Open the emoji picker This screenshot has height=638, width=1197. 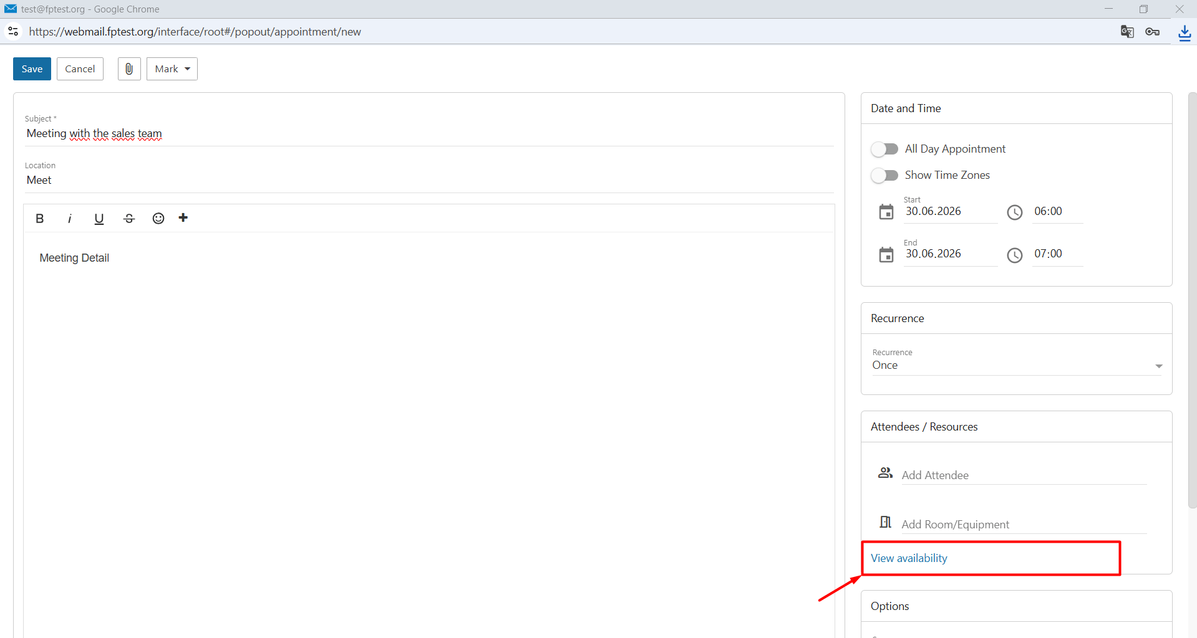[x=158, y=218]
